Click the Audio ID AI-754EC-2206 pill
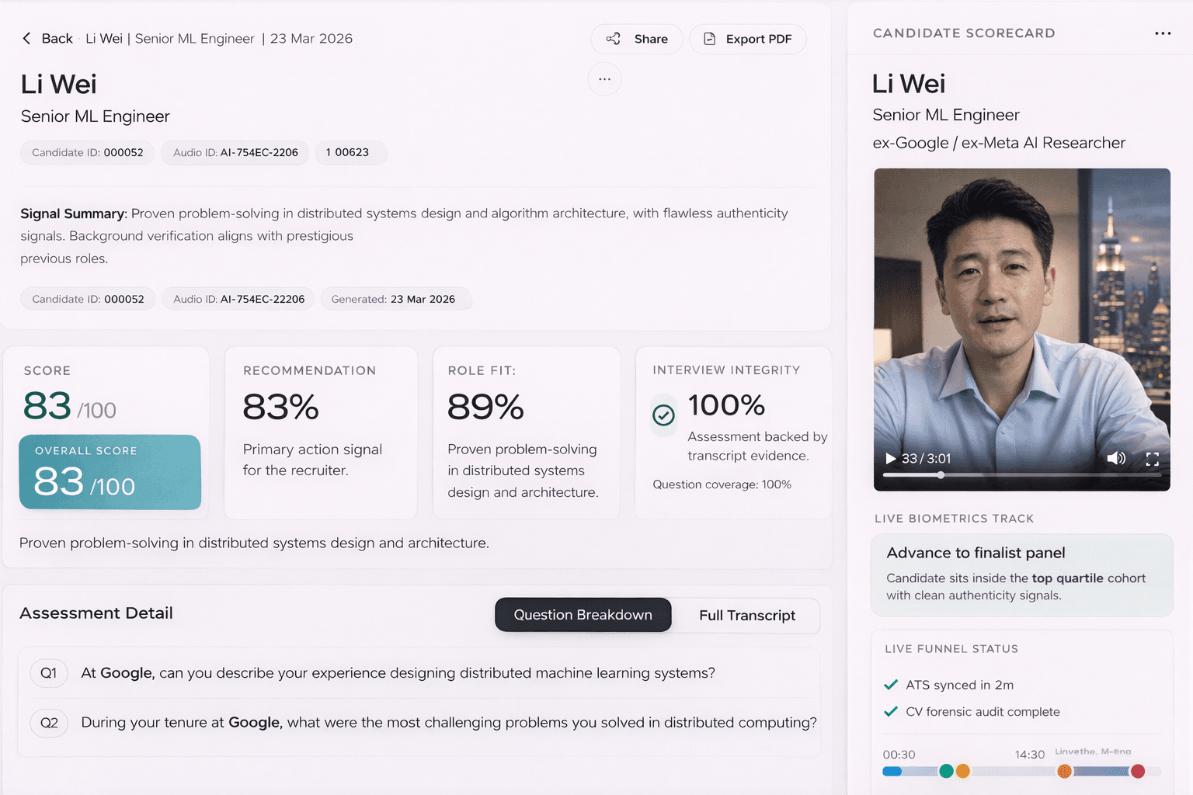This screenshot has width=1193, height=795. tap(235, 152)
